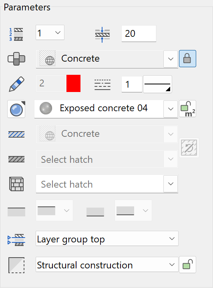Click the dashed-square area type icon

tap(16, 265)
